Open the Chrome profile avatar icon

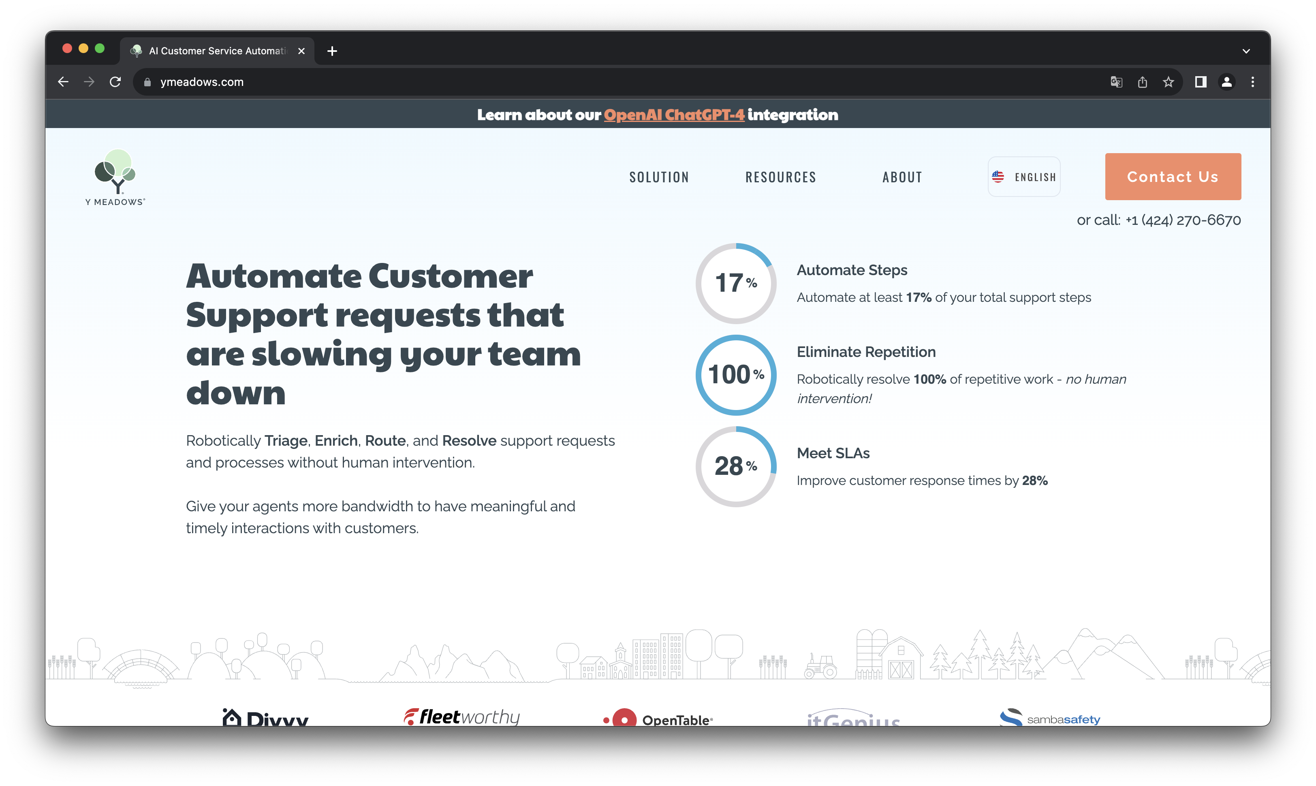click(1226, 82)
